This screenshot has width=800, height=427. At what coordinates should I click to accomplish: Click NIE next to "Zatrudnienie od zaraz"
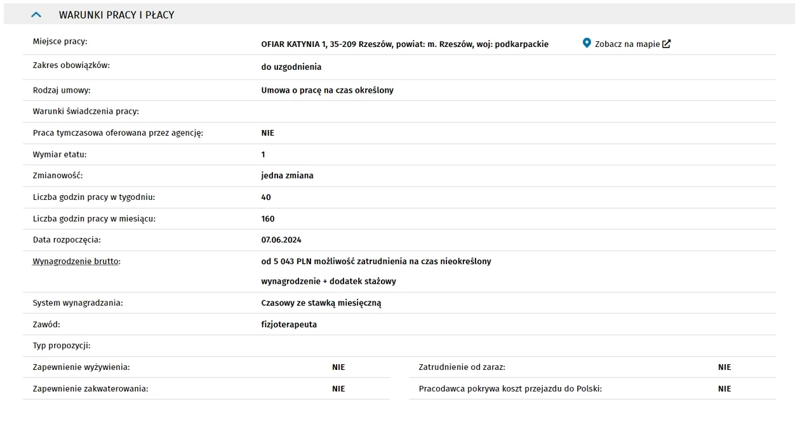point(724,367)
